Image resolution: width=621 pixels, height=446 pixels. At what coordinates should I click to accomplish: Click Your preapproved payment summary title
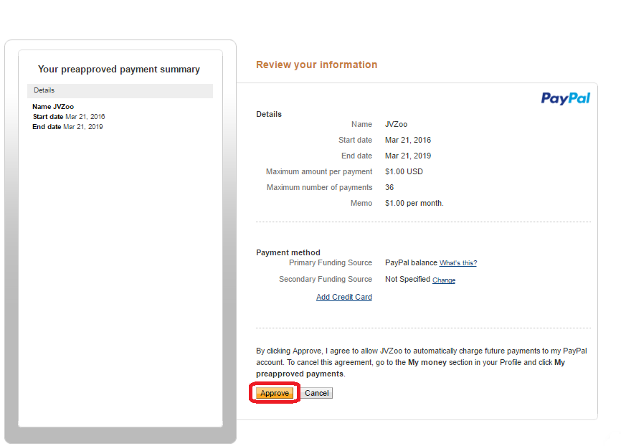coord(119,70)
